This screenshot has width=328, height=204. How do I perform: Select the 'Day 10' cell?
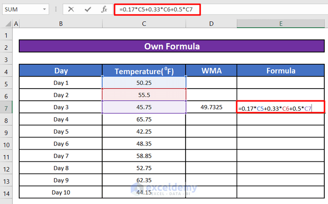61,192
